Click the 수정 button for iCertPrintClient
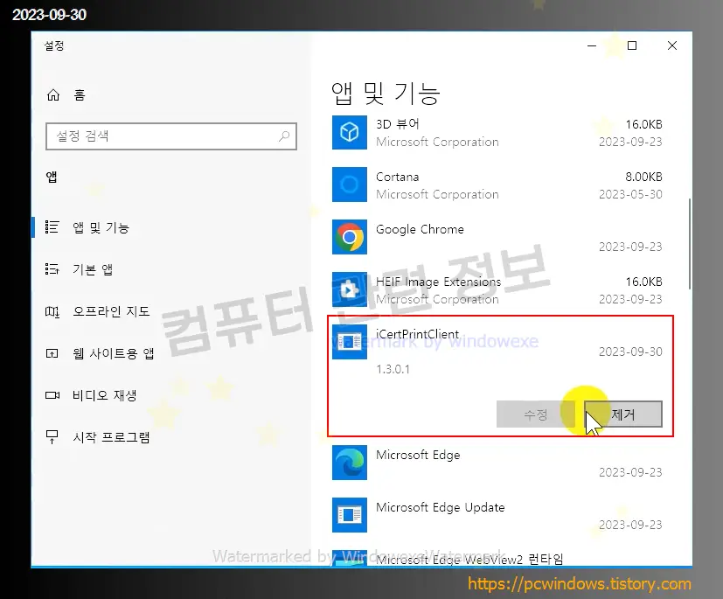Viewport: 723px width, 599px height. pos(536,414)
